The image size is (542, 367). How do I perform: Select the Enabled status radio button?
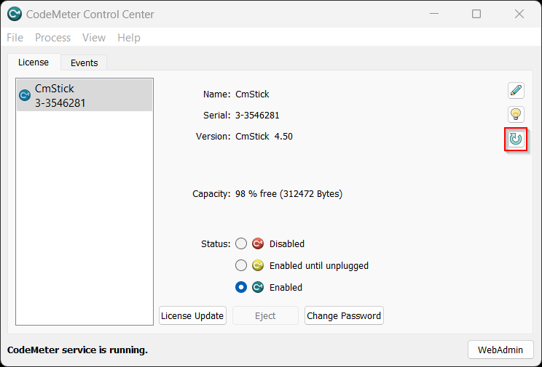(241, 288)
